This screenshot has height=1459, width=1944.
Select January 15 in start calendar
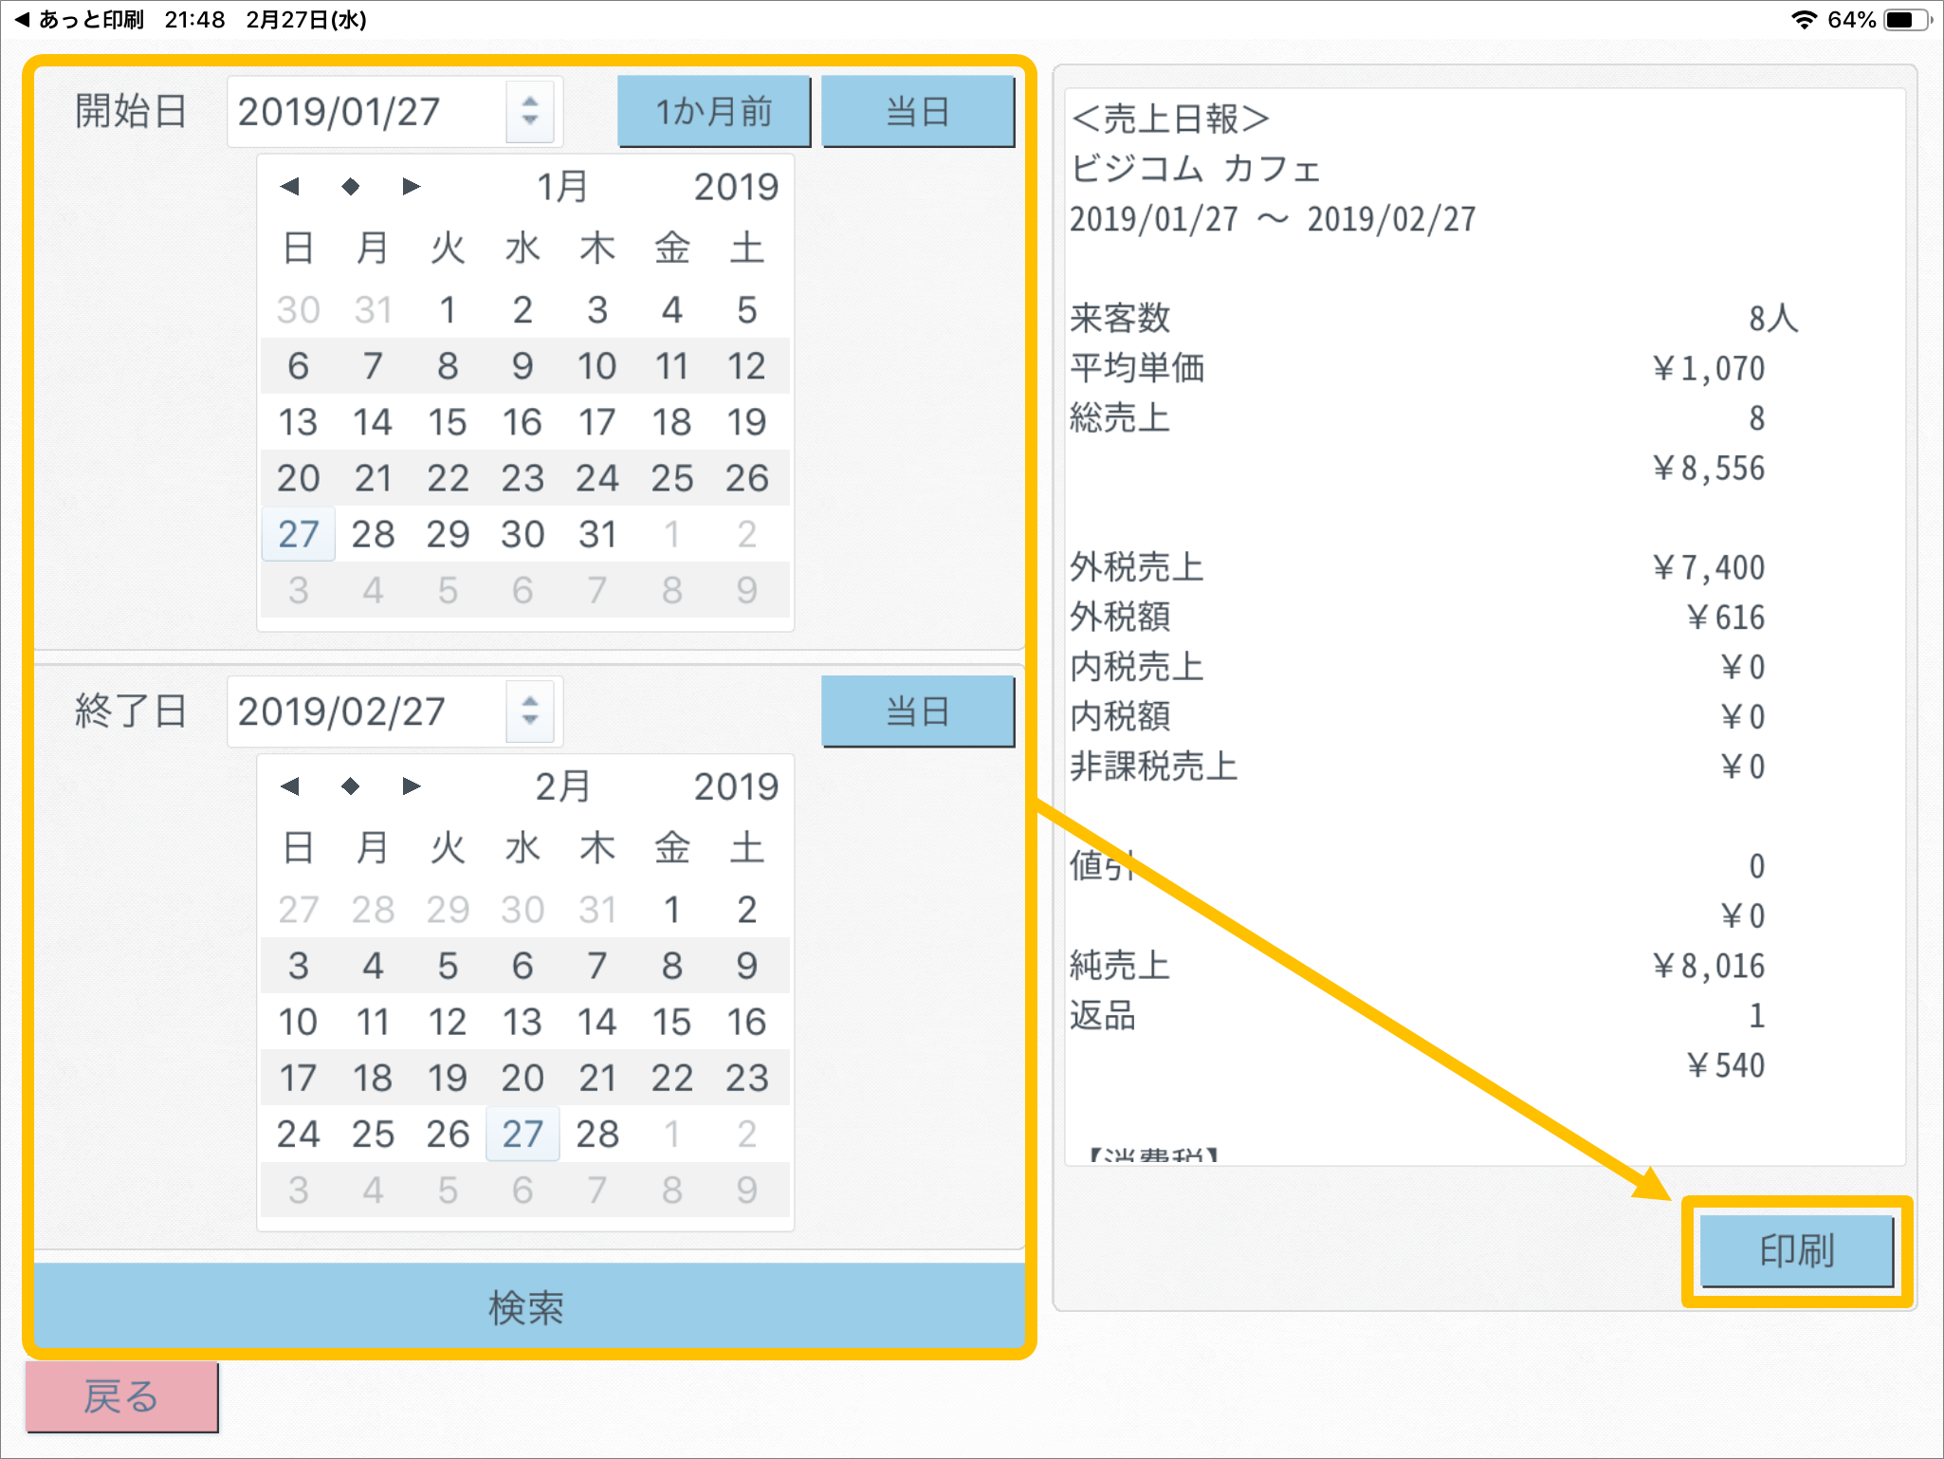click(x=448, y=422)
